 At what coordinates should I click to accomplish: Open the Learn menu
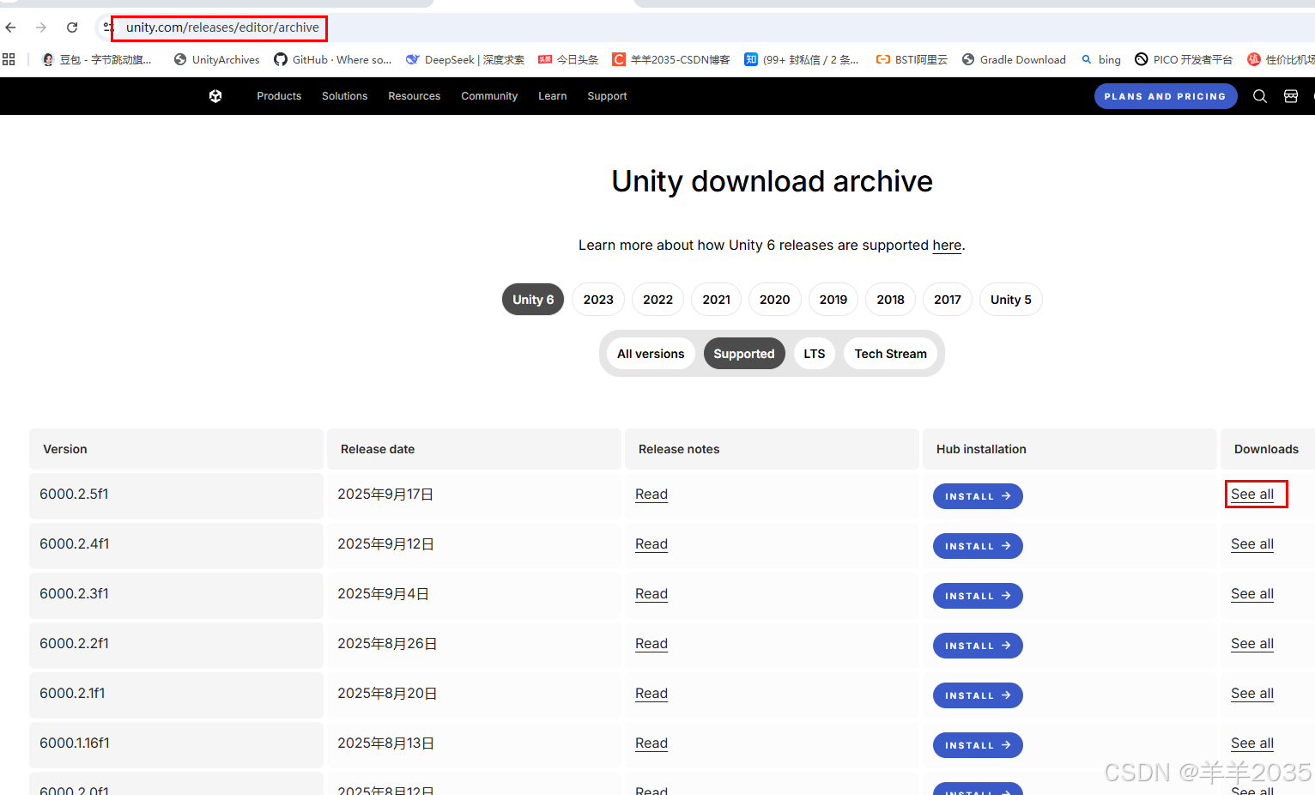[552, 96]
